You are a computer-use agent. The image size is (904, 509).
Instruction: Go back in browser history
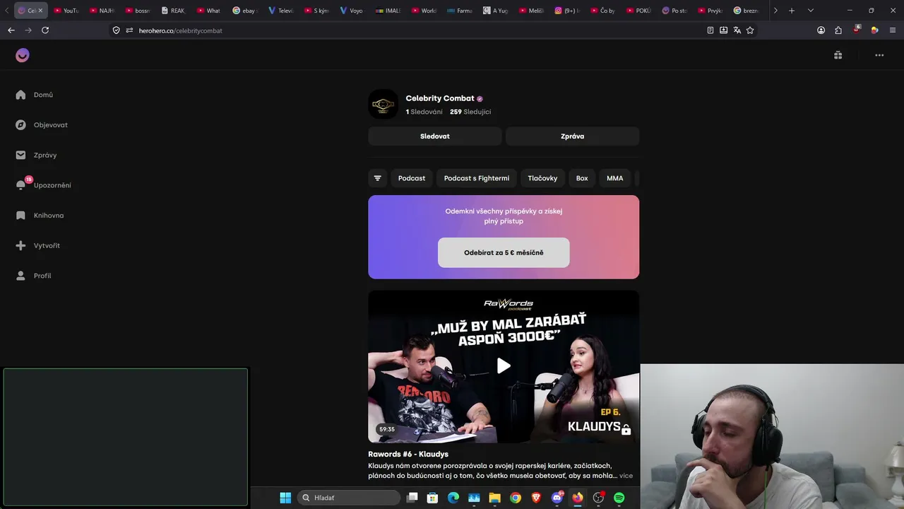[11, 30]
